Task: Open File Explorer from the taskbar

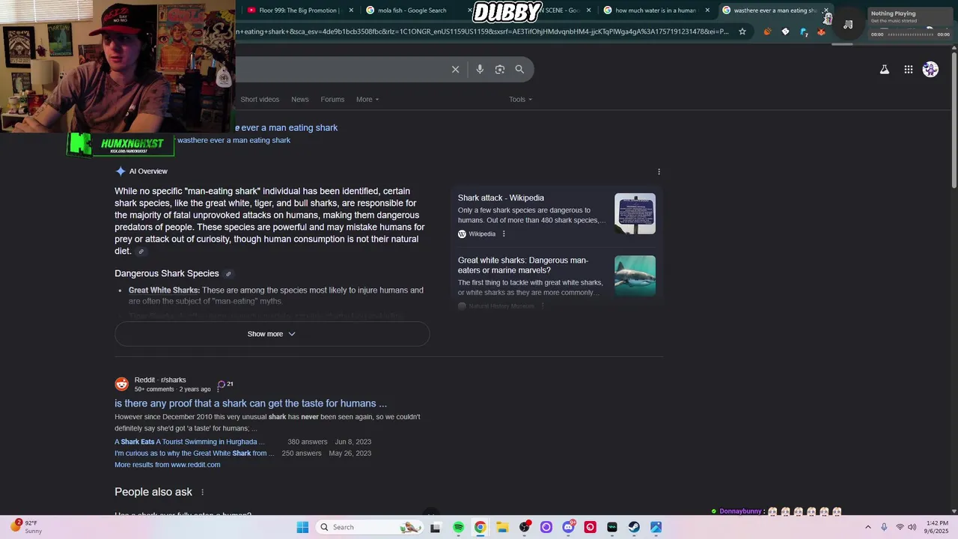Action: click(x=502, y=527)
